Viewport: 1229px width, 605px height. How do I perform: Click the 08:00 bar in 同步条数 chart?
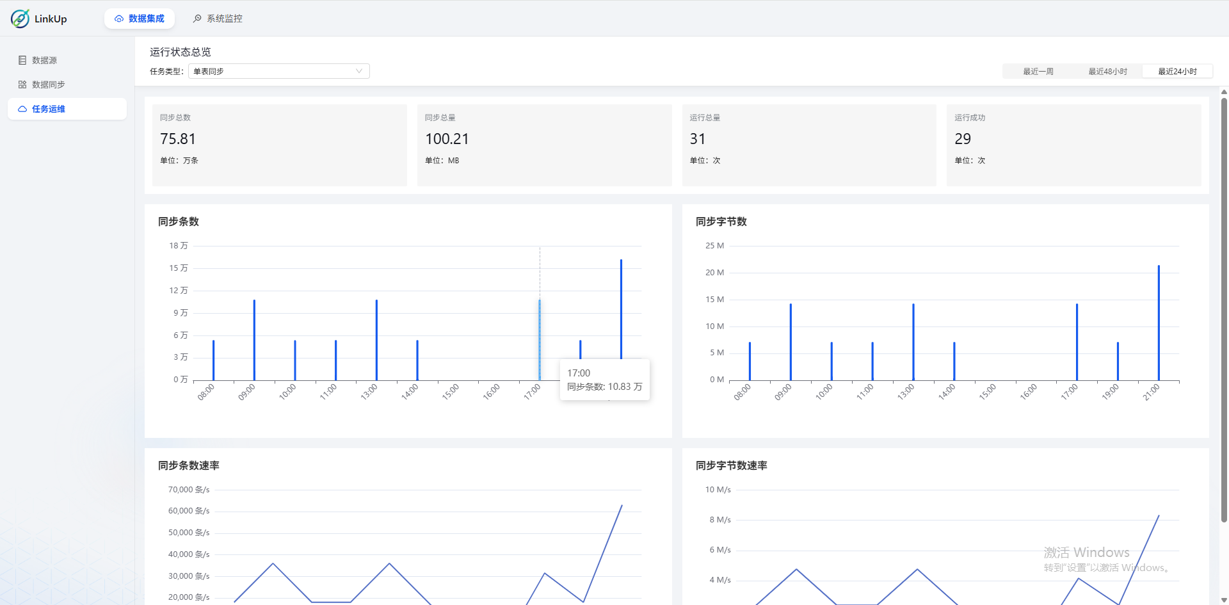pos(214,360)
